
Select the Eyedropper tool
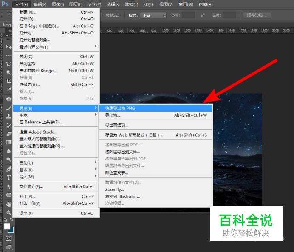coord(8,90)
